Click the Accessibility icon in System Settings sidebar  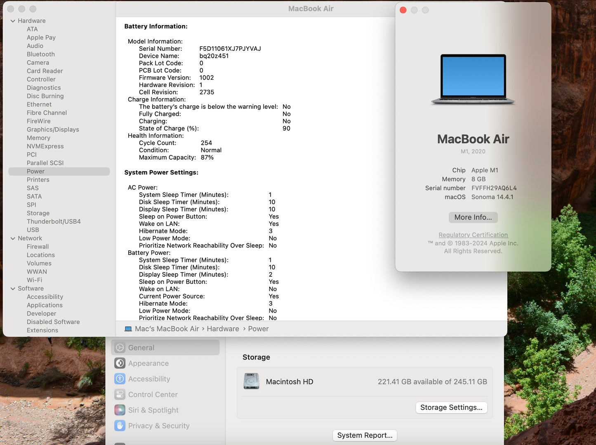coord(120,379)
